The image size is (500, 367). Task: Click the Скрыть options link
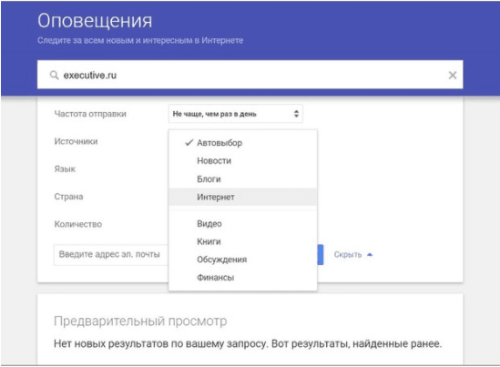(x=348, y=255)
